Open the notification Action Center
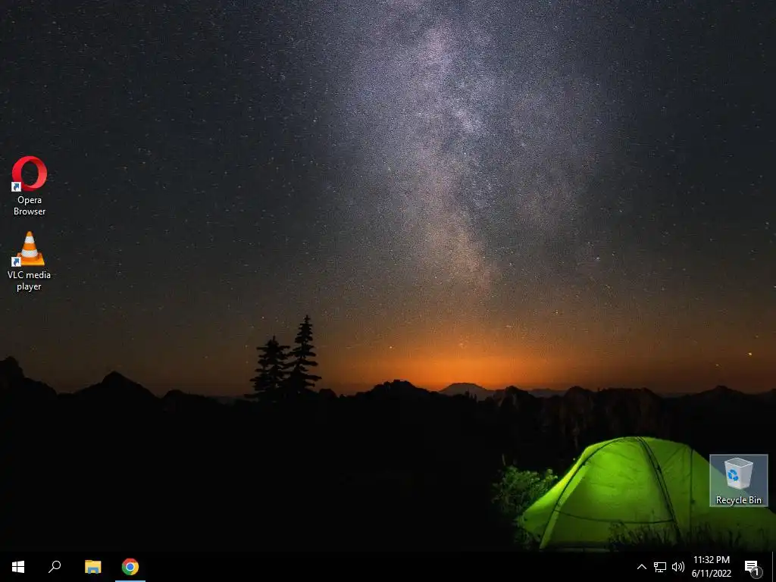Viewport: 776px width, 582px height. click(753, 567)
